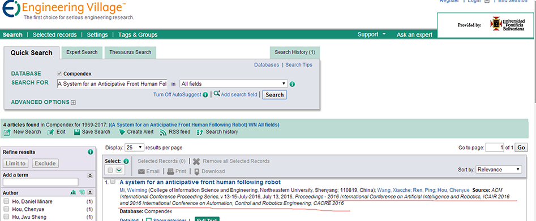
Task: Click the Edit search pencil icon
Action: pos(50,132)
